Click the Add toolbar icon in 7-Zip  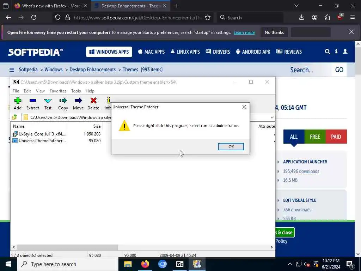18,103
